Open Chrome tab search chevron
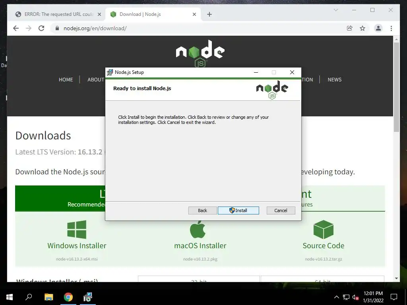This screenshot has width=407, height=305. pos(335,10)
